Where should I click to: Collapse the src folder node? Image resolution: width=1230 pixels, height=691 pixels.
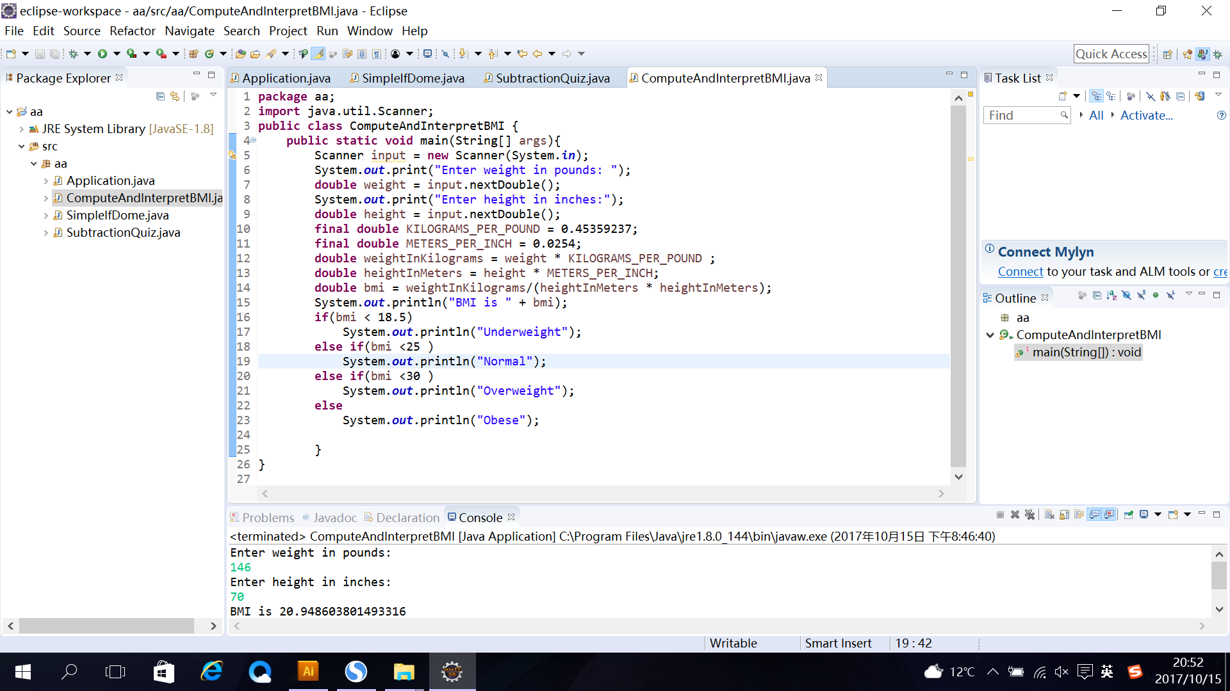[x=21, y=146]
